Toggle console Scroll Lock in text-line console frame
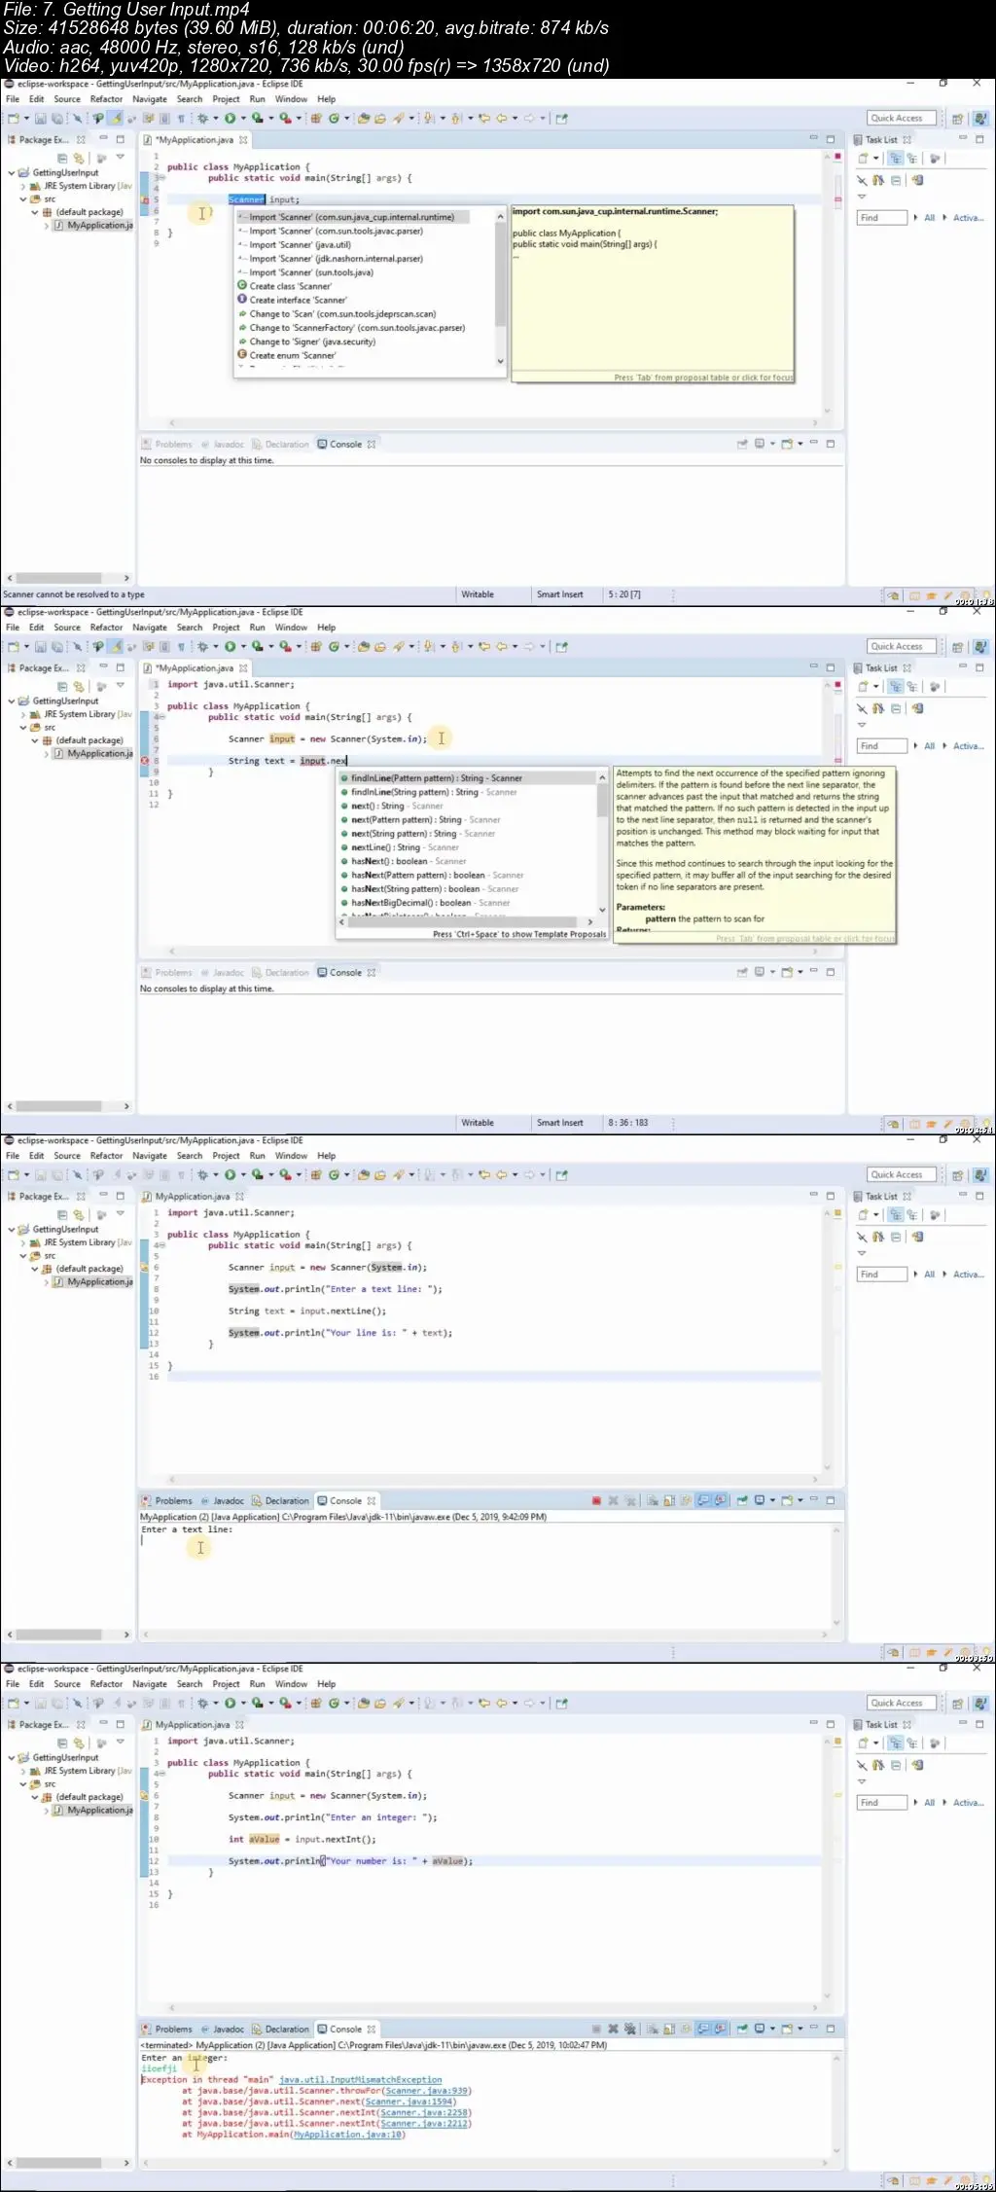The image size is (996, 2192). pyautogui.click(x=669, y=1501)
